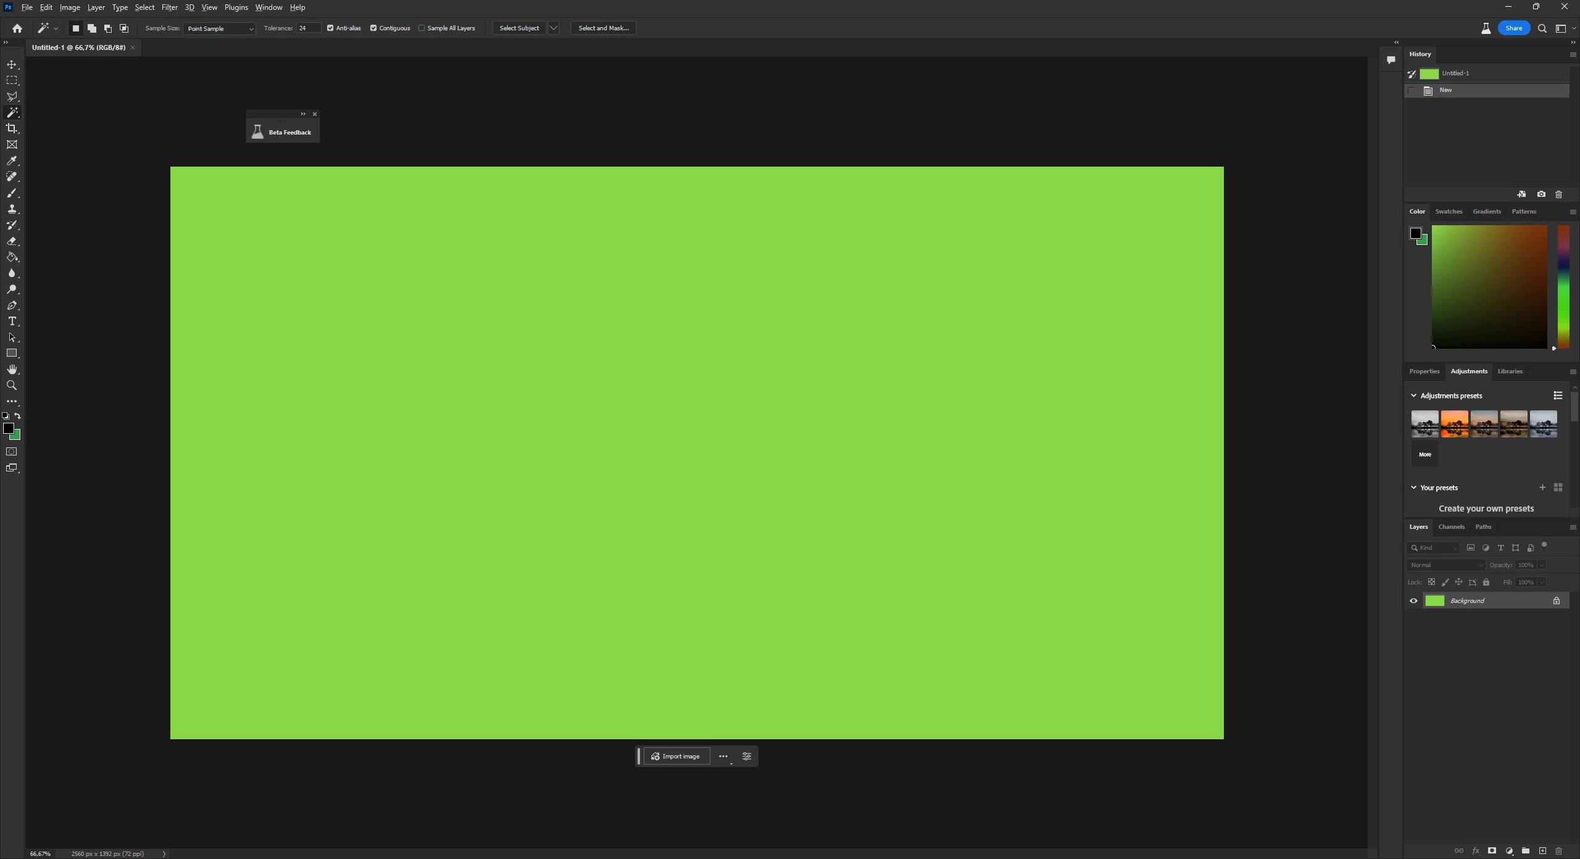Viewport: 1580px width, 859px height.
Task: Select the Move tool
Action: (12, 65)
